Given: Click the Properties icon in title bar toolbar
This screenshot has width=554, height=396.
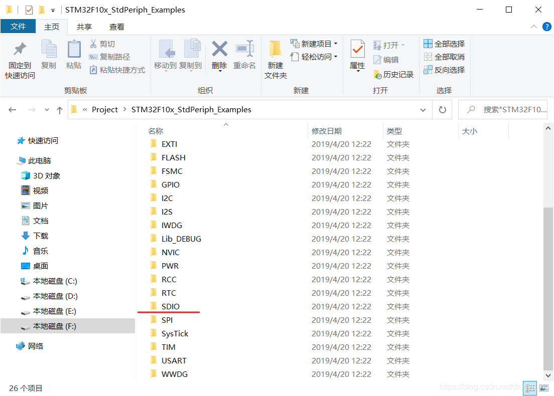Looking at the screenshot, I should [x=29, y=10].
